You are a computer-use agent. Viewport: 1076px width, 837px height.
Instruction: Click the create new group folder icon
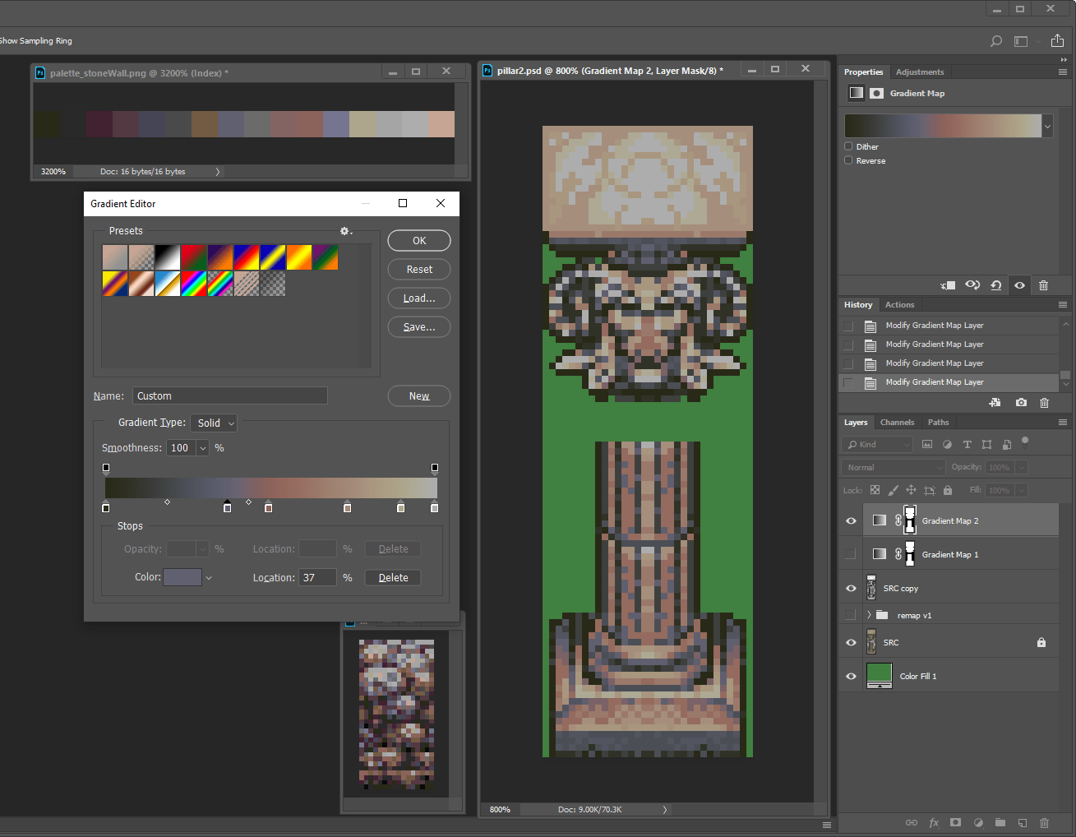(x=1000, y=822)
